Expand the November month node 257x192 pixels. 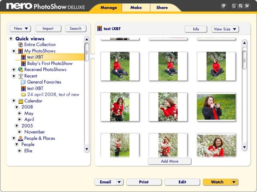click(20, 132)
